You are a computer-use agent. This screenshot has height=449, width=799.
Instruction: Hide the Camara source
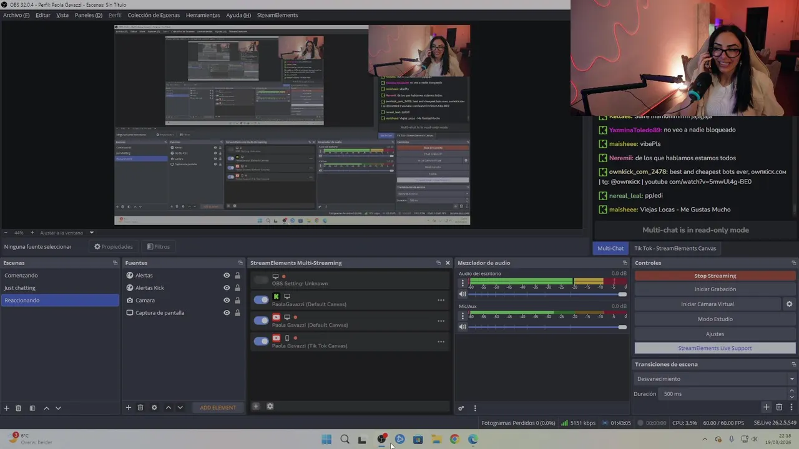click(227, 300)
